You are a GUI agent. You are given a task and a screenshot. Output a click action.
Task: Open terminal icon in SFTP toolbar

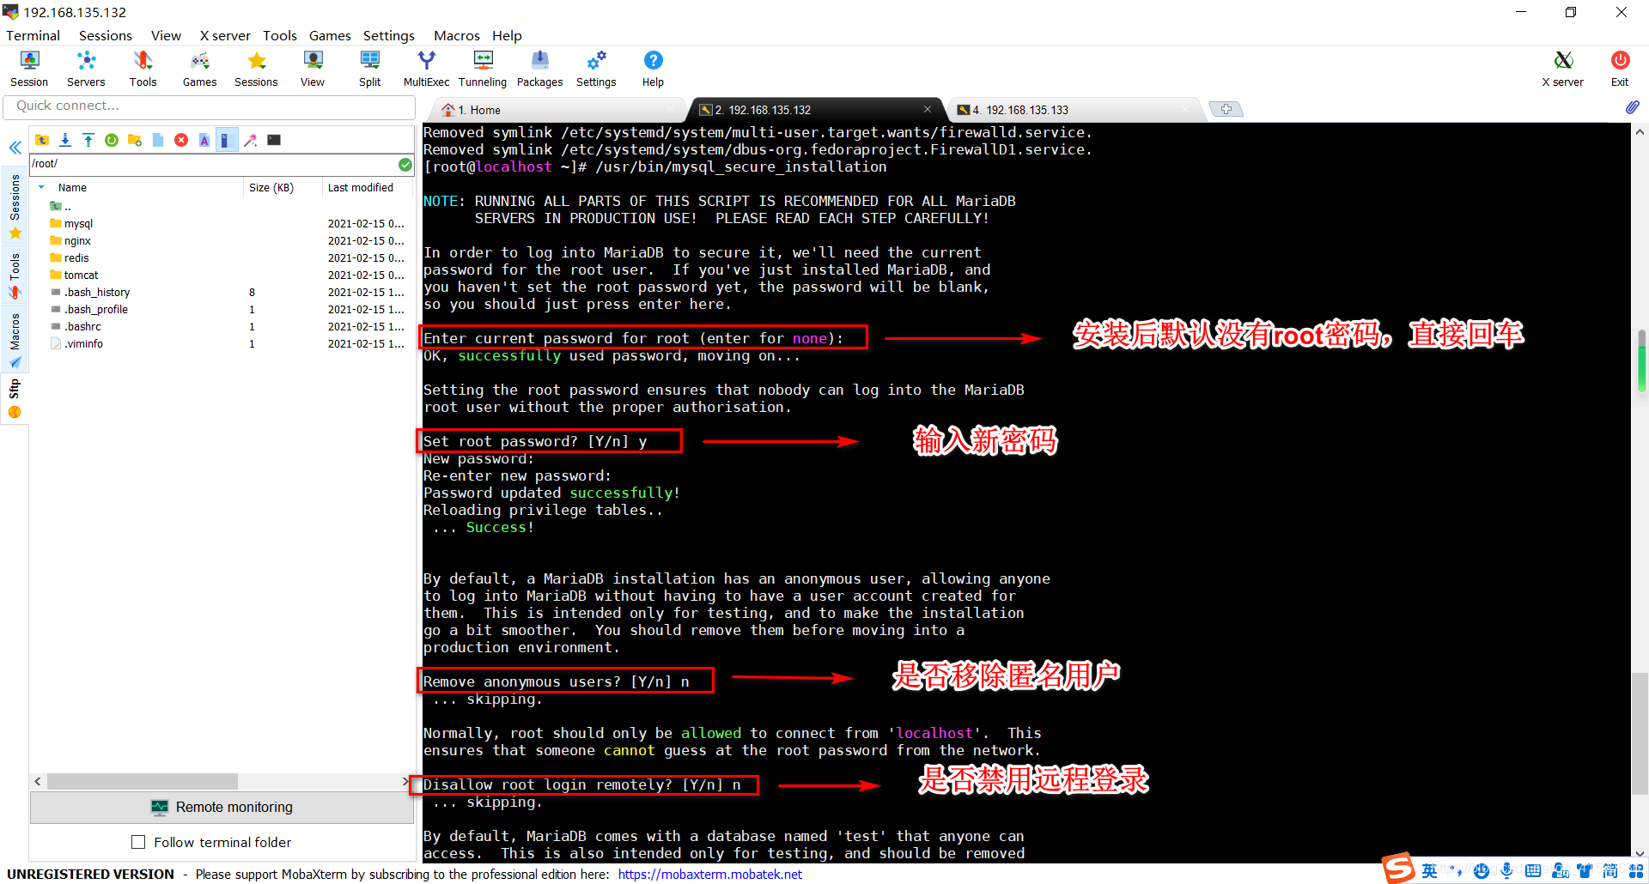click(274, 140)
